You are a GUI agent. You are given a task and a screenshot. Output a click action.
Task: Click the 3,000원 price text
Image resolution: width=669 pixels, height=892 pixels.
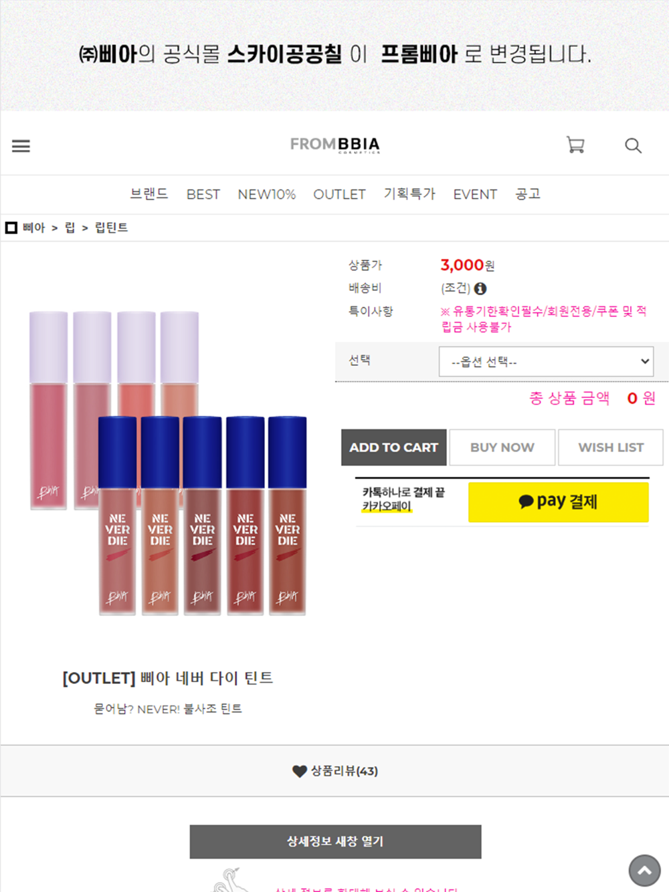(x=468, y=265)
